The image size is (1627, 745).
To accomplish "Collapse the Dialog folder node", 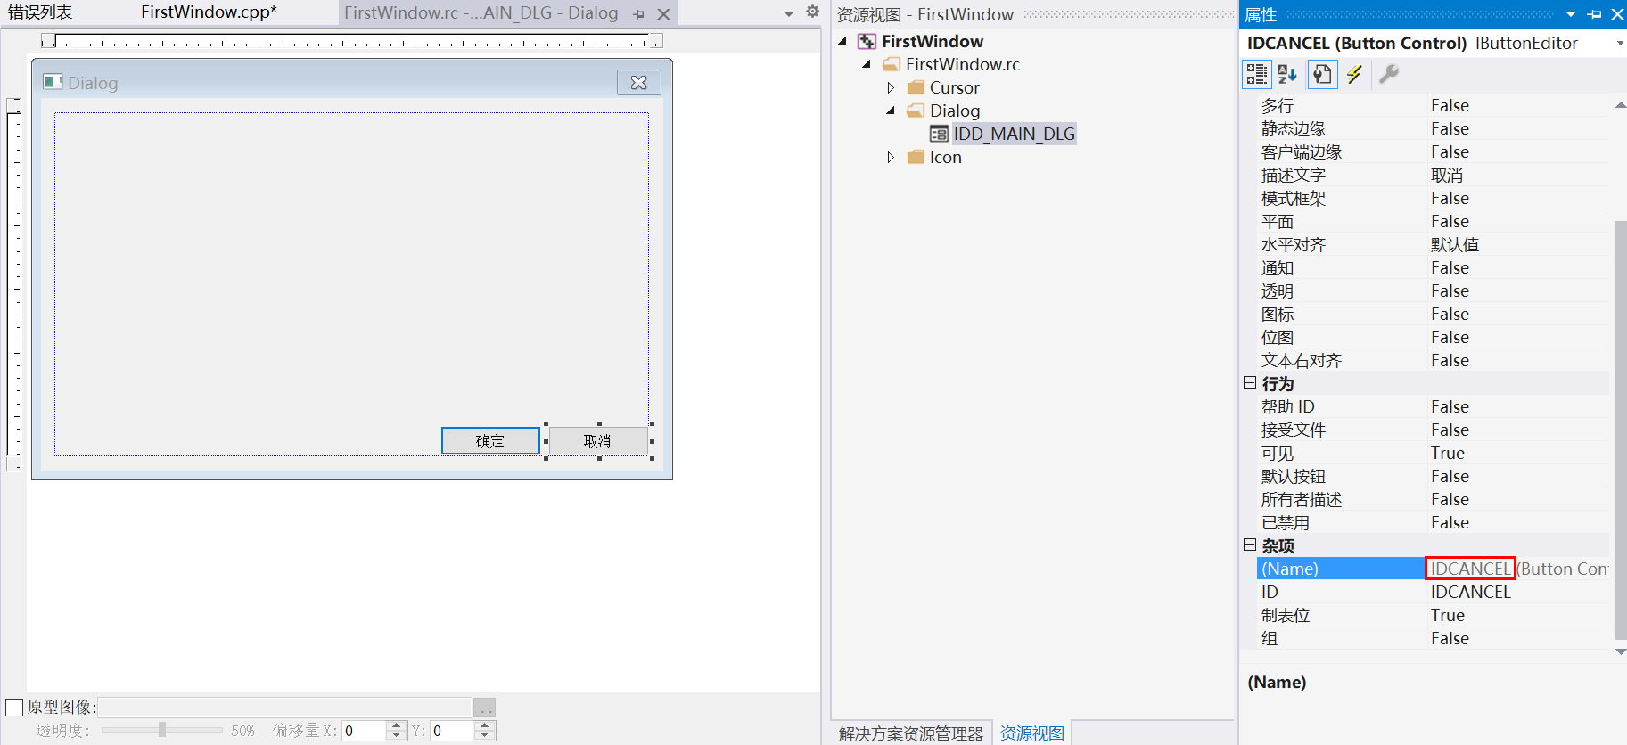I will [890, 111].
